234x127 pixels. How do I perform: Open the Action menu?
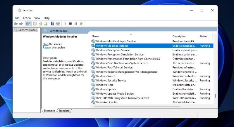(x=27, y=18)
